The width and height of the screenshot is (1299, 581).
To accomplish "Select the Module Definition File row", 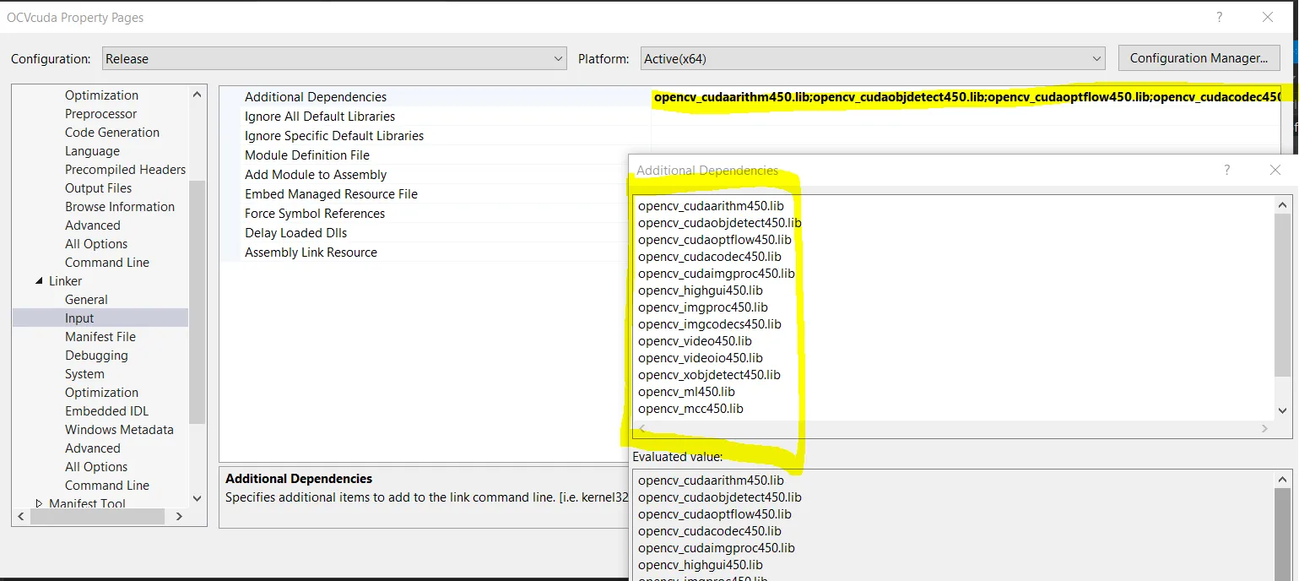I will (x=435, y=155).
